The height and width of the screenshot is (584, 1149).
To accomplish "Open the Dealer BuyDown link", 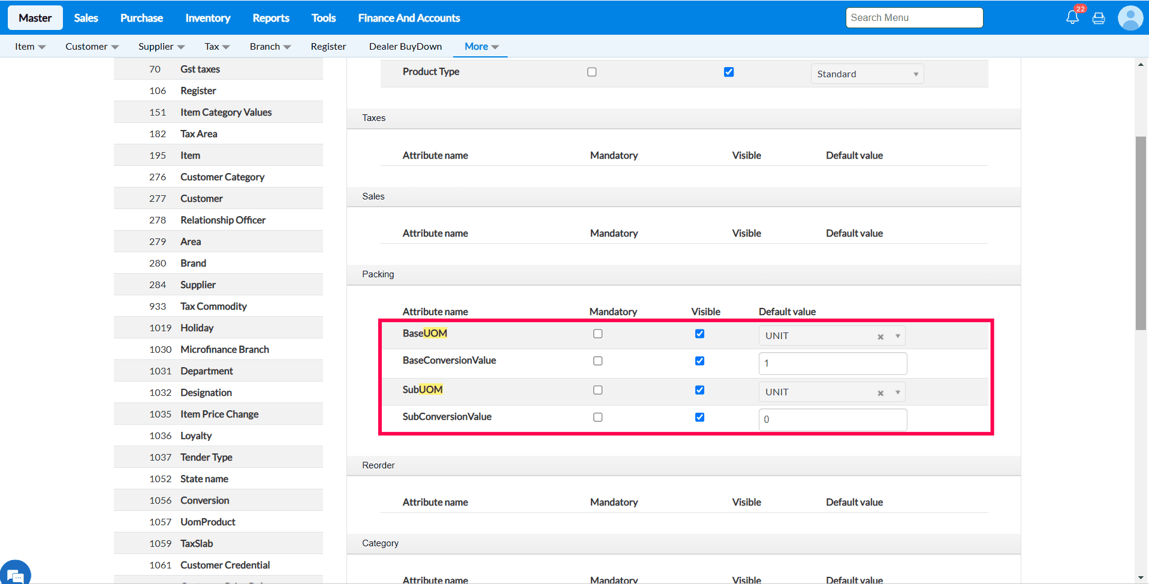I will tap(405, 47).
